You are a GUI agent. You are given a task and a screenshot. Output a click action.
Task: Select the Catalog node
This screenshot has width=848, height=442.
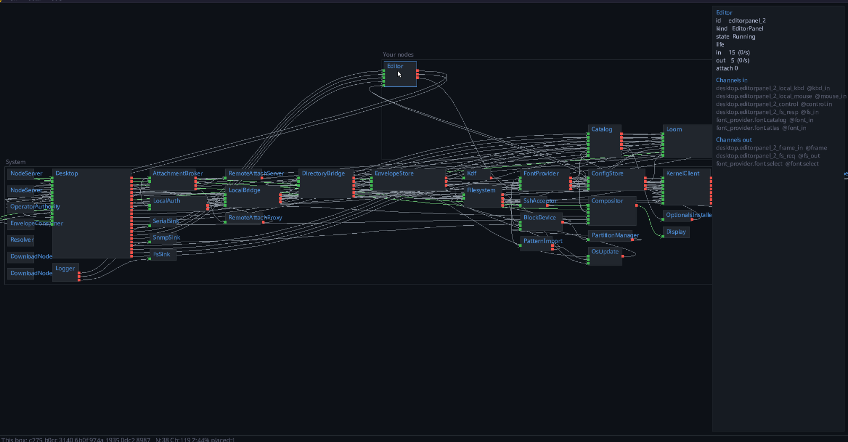(605, 142)
